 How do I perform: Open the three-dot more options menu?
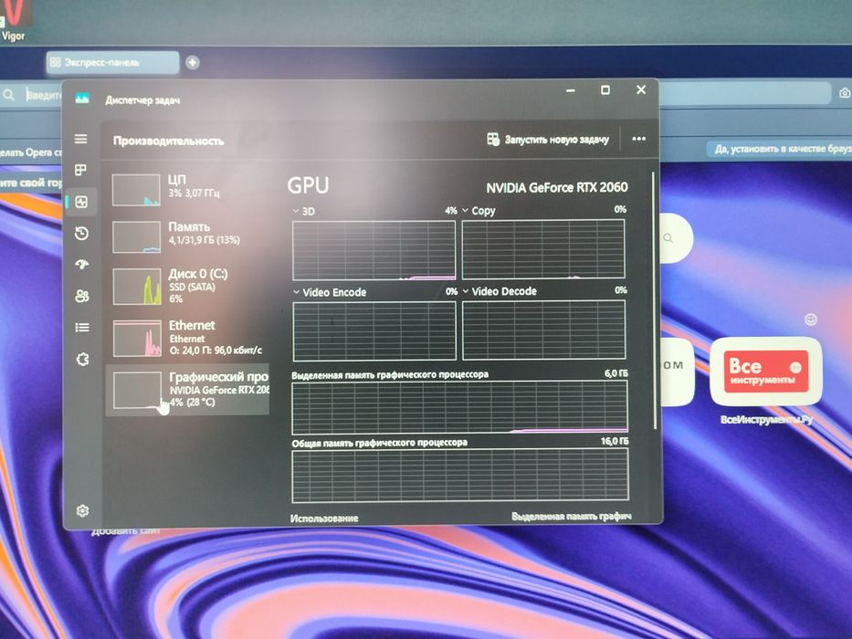tap(639, 139)
